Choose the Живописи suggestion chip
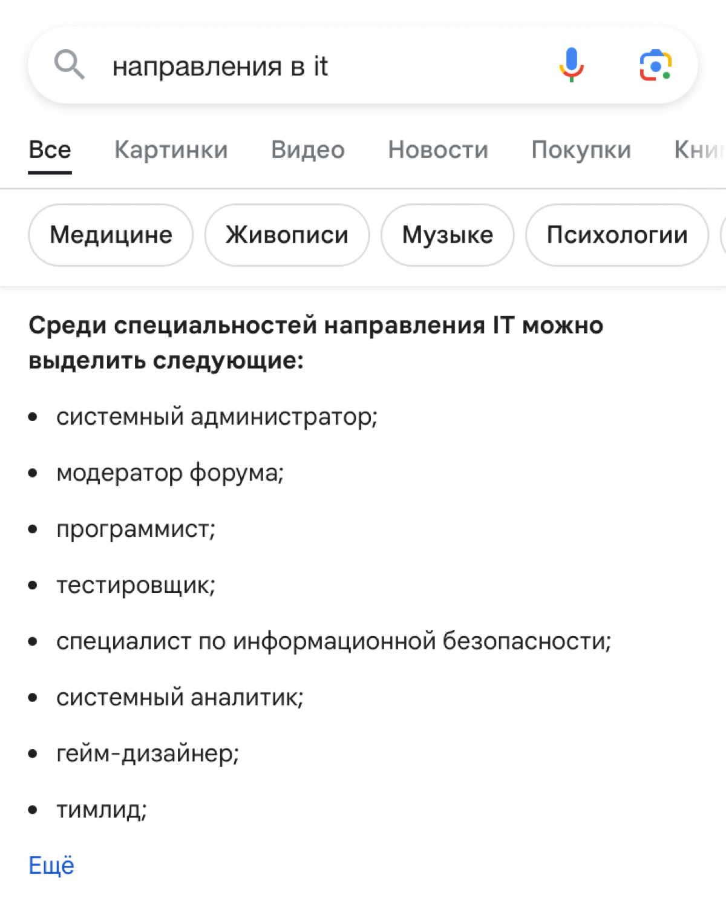 point(287,235)
